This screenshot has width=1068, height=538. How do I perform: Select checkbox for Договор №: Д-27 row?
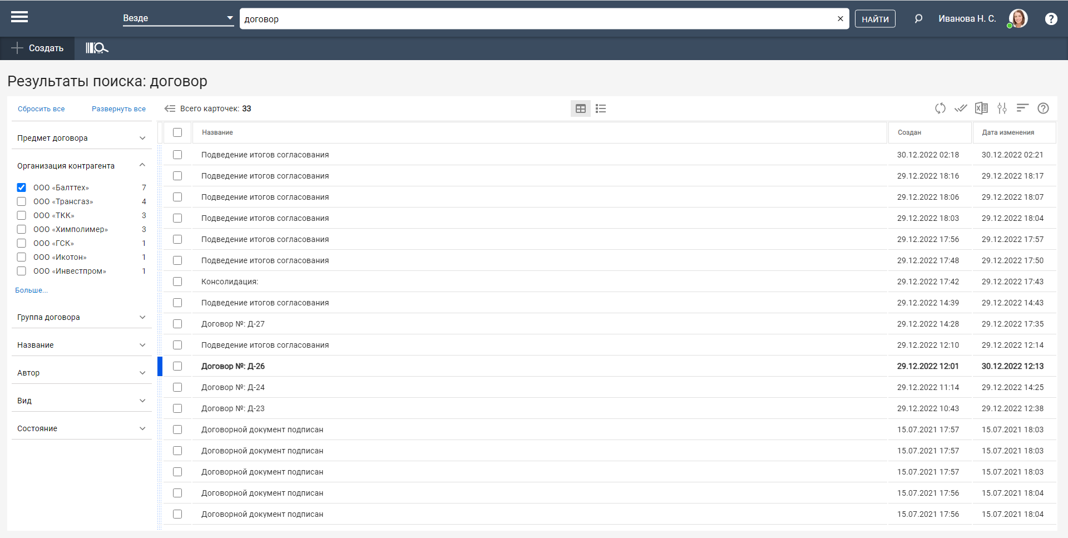click(x=177, y=324)
